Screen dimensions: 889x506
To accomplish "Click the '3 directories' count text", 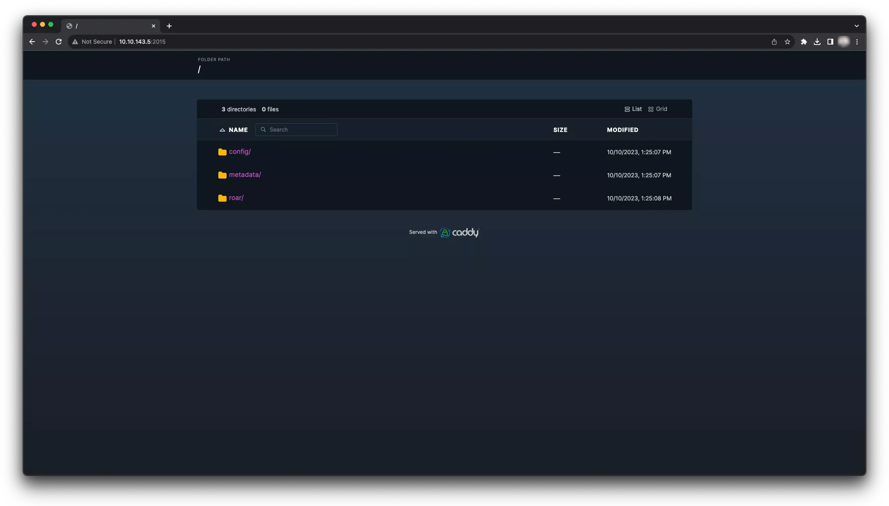I will [x=239, y=109].
